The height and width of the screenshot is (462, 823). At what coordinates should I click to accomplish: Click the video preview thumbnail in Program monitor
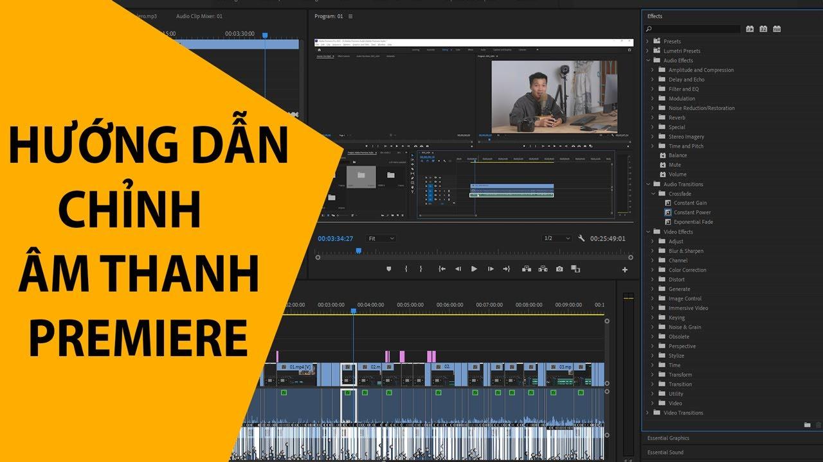[x=554, y=96]
